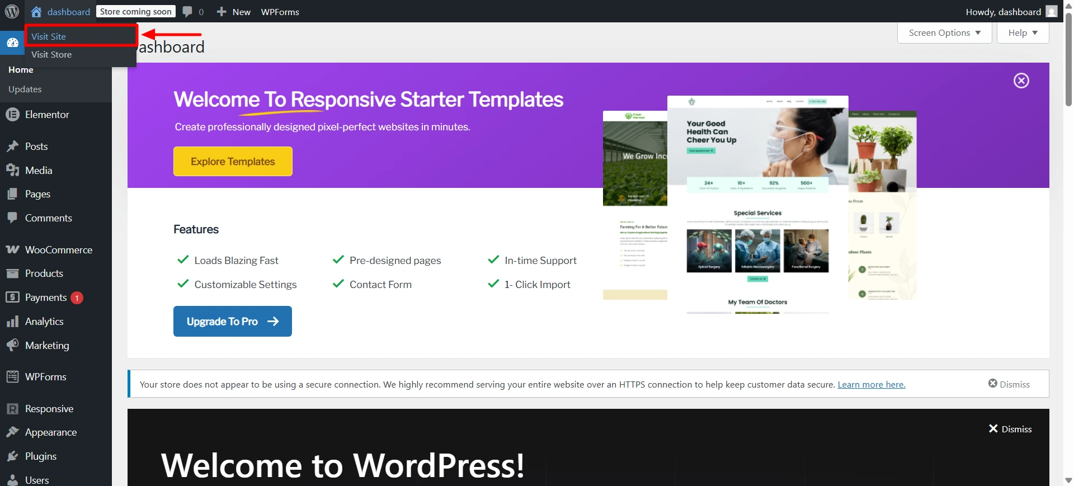Click the Products icon in sidebar
This screenshot has width=1074, height=486.
tap(12, 273)
